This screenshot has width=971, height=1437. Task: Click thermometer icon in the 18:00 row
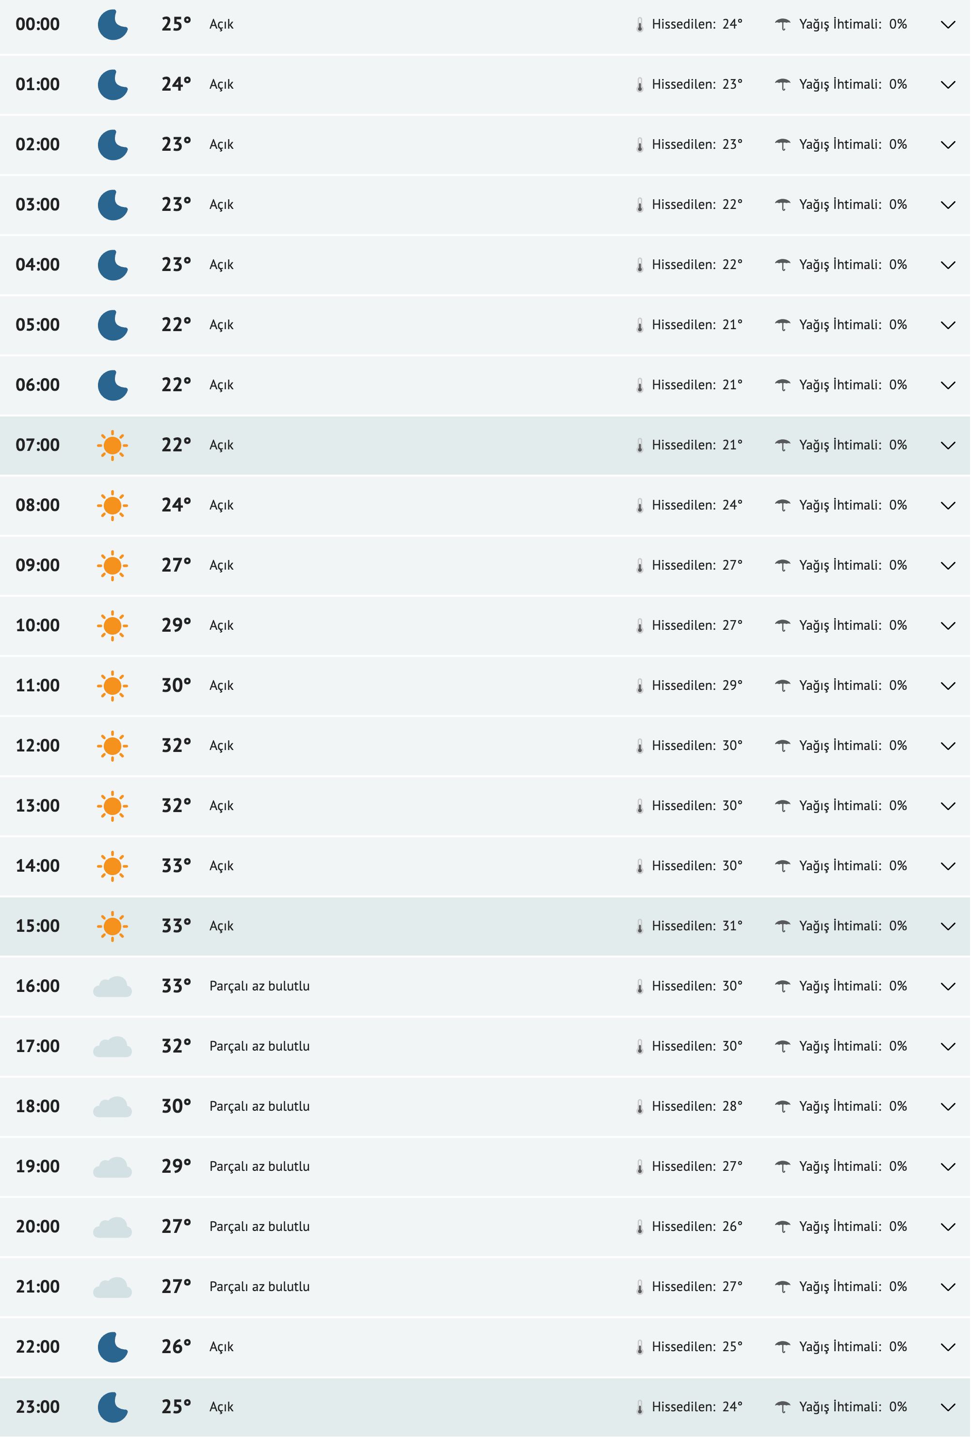click(640, 1107)
